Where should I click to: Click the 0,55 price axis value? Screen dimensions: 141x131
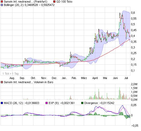pos(134,19)
